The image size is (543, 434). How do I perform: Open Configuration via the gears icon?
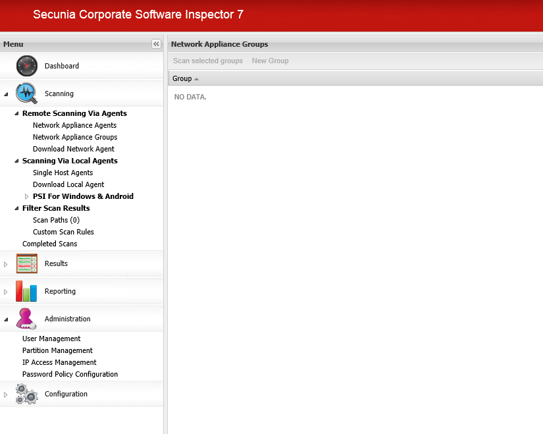tap(26, 393)
